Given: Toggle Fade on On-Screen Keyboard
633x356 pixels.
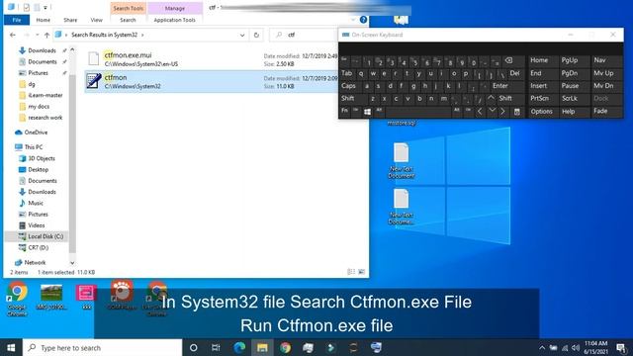Looking at the screenshot, I should 600,111.
